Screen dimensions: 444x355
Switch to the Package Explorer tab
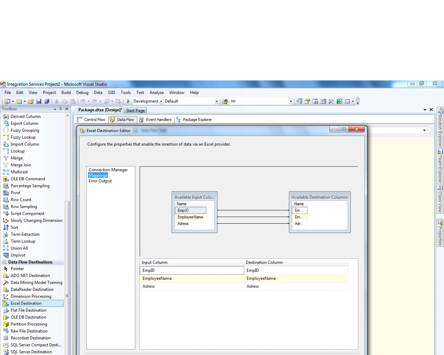click(x=194, y=120)
